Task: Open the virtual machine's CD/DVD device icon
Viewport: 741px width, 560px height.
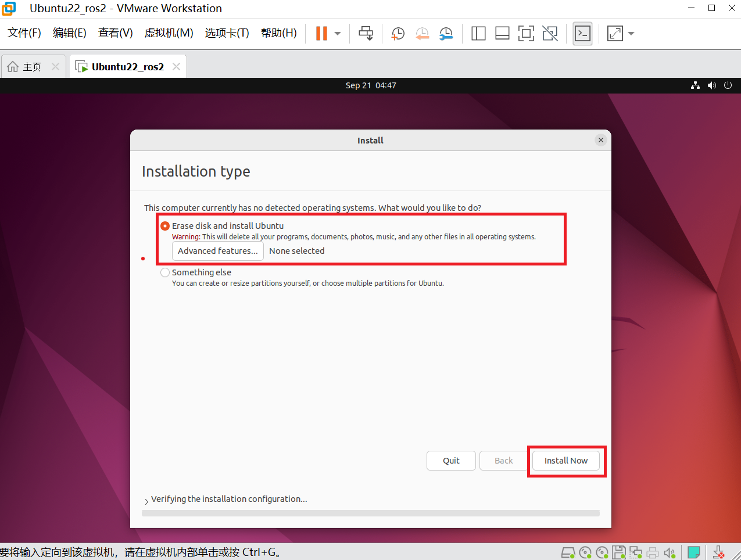Action: (x=585, y=552)
